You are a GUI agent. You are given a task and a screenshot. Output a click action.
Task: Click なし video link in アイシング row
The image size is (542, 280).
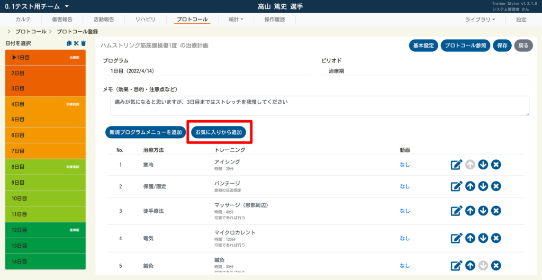coord(404,165)
